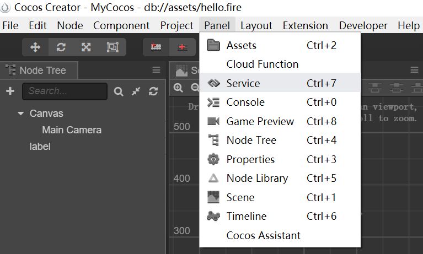This screenshot has height=254, width=423.
Task: Open the Help menu
Action: [409, 25]
